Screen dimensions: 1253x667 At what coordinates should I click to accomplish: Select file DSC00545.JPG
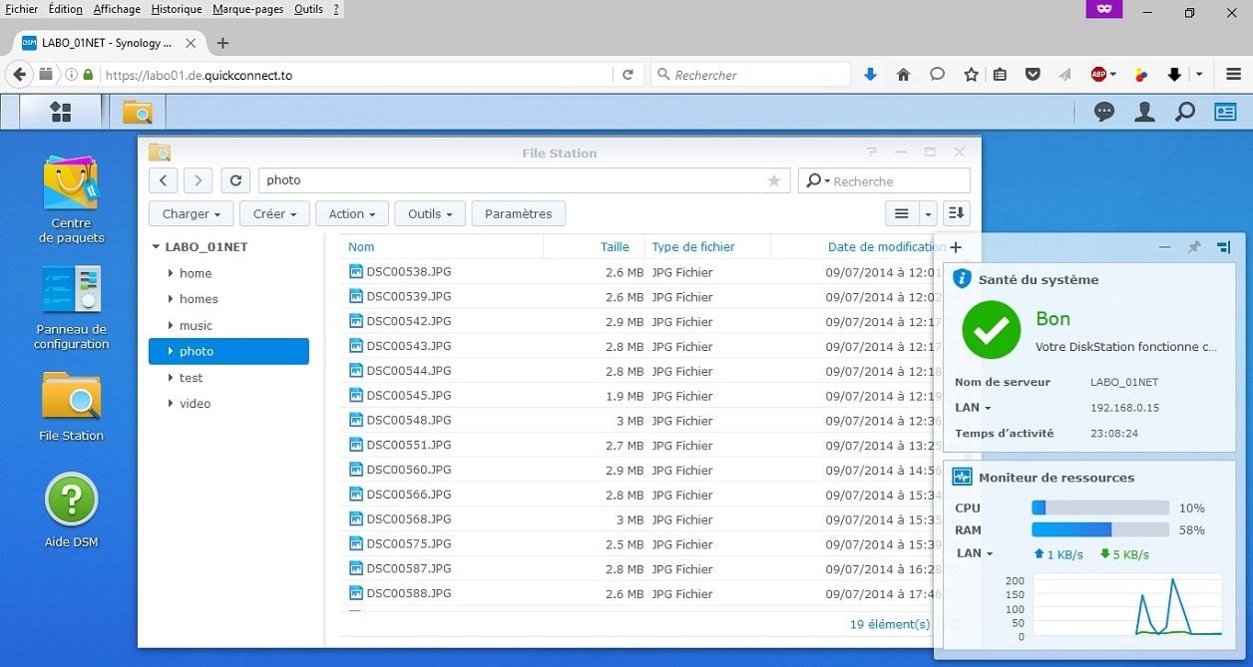[x=409, y=396]
